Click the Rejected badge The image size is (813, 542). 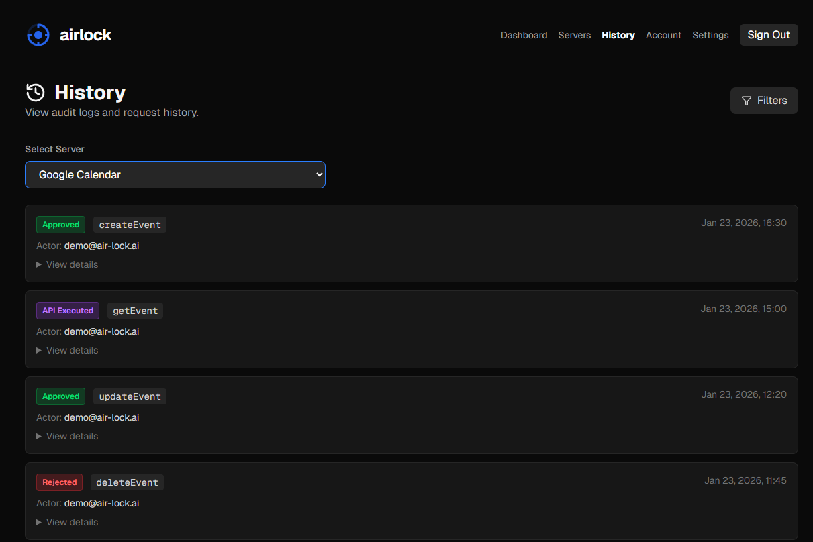(x=59, y=482)
